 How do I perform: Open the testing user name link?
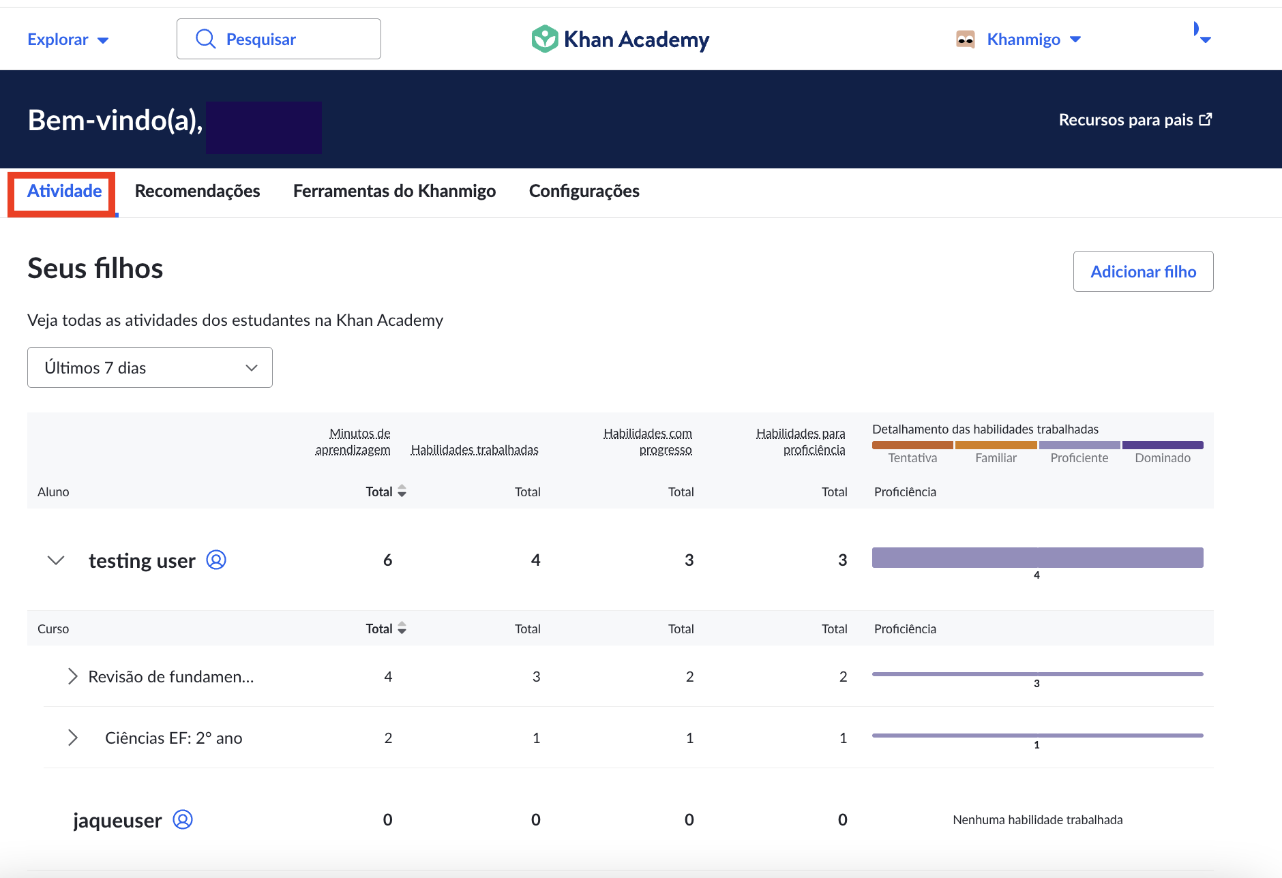[142, 560]
